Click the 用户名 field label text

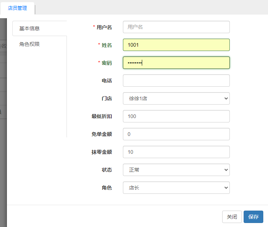pos(104,27)
